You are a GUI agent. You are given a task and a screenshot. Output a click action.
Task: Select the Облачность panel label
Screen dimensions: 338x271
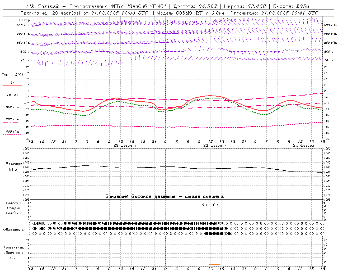pyautogui.click(x=13, y=230)
